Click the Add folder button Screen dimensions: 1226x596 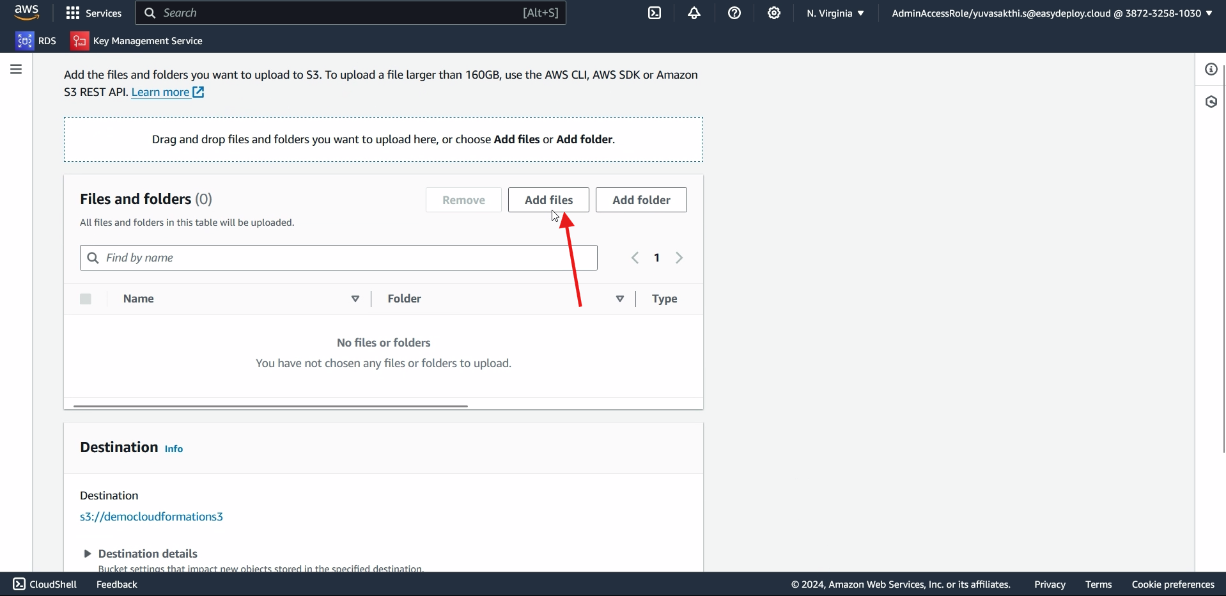click(x=641, y=200)
